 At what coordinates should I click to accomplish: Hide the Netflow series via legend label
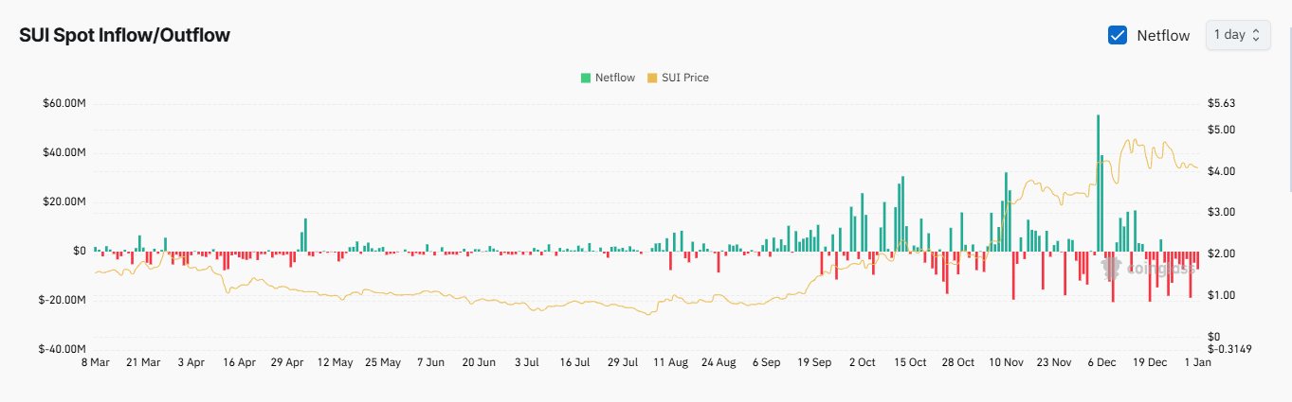(614, 78)
